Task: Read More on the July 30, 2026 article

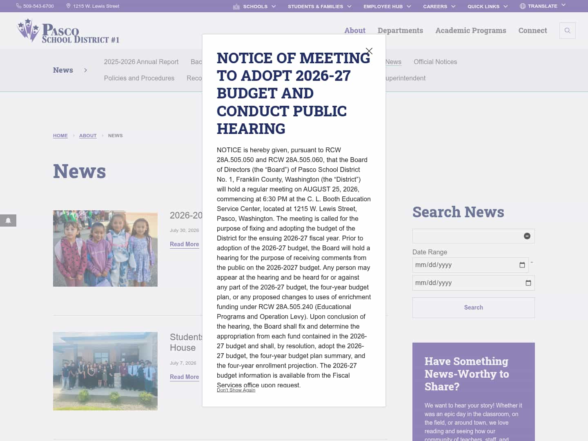Action: (x=184, y=244)
